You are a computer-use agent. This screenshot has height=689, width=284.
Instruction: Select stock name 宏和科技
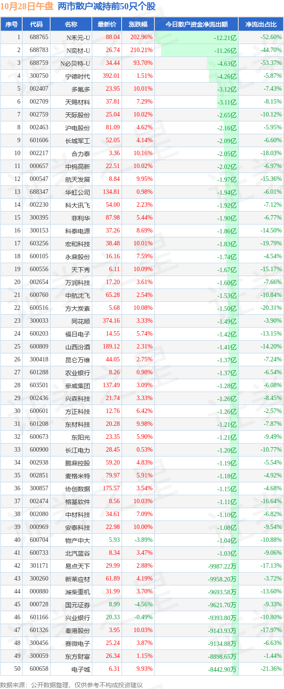point(78,244)
